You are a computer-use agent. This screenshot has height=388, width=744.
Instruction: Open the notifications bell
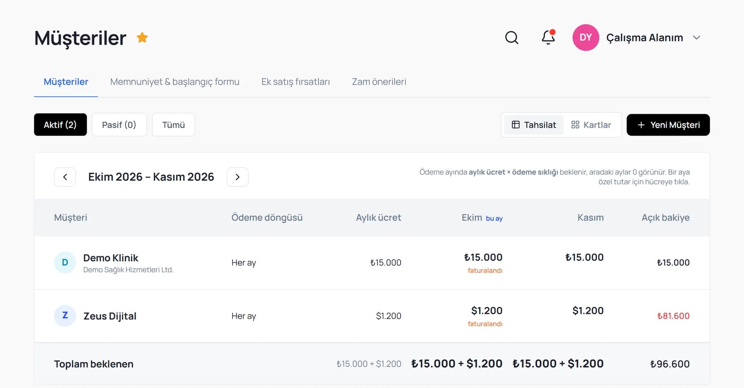point(548,37)
